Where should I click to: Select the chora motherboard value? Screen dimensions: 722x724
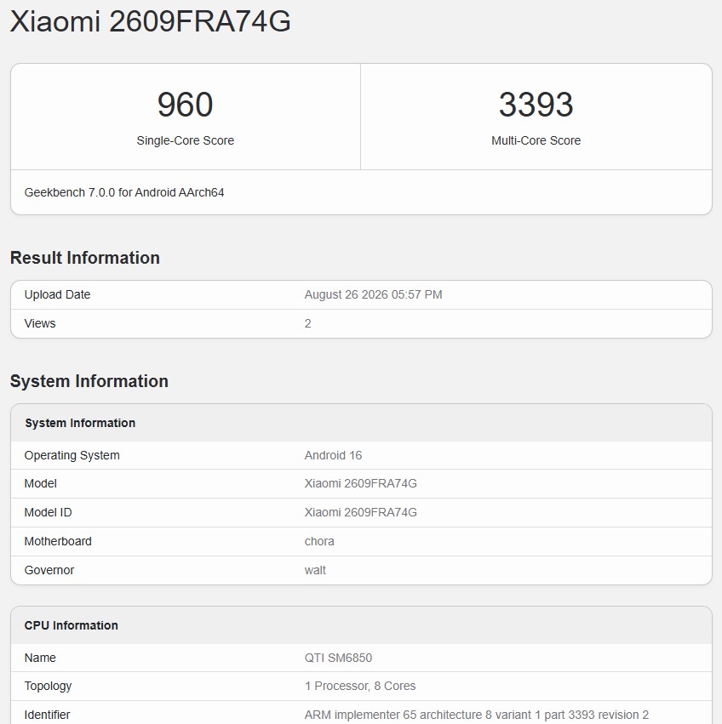(x=319, y=541)
